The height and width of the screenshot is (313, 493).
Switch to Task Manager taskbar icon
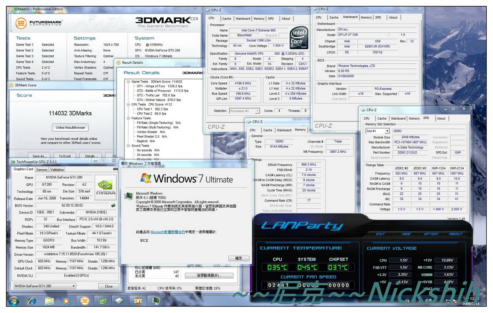(156, 300)
